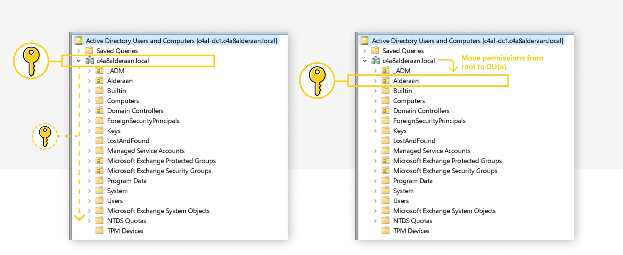Screen dimensions: 623x255
Task: Click the Microsoft Exchange Security Groups icon in right tree
Action: 385,171
